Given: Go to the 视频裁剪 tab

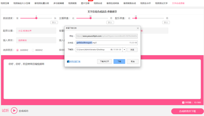Looking at the screenshot, I should 72,3.
